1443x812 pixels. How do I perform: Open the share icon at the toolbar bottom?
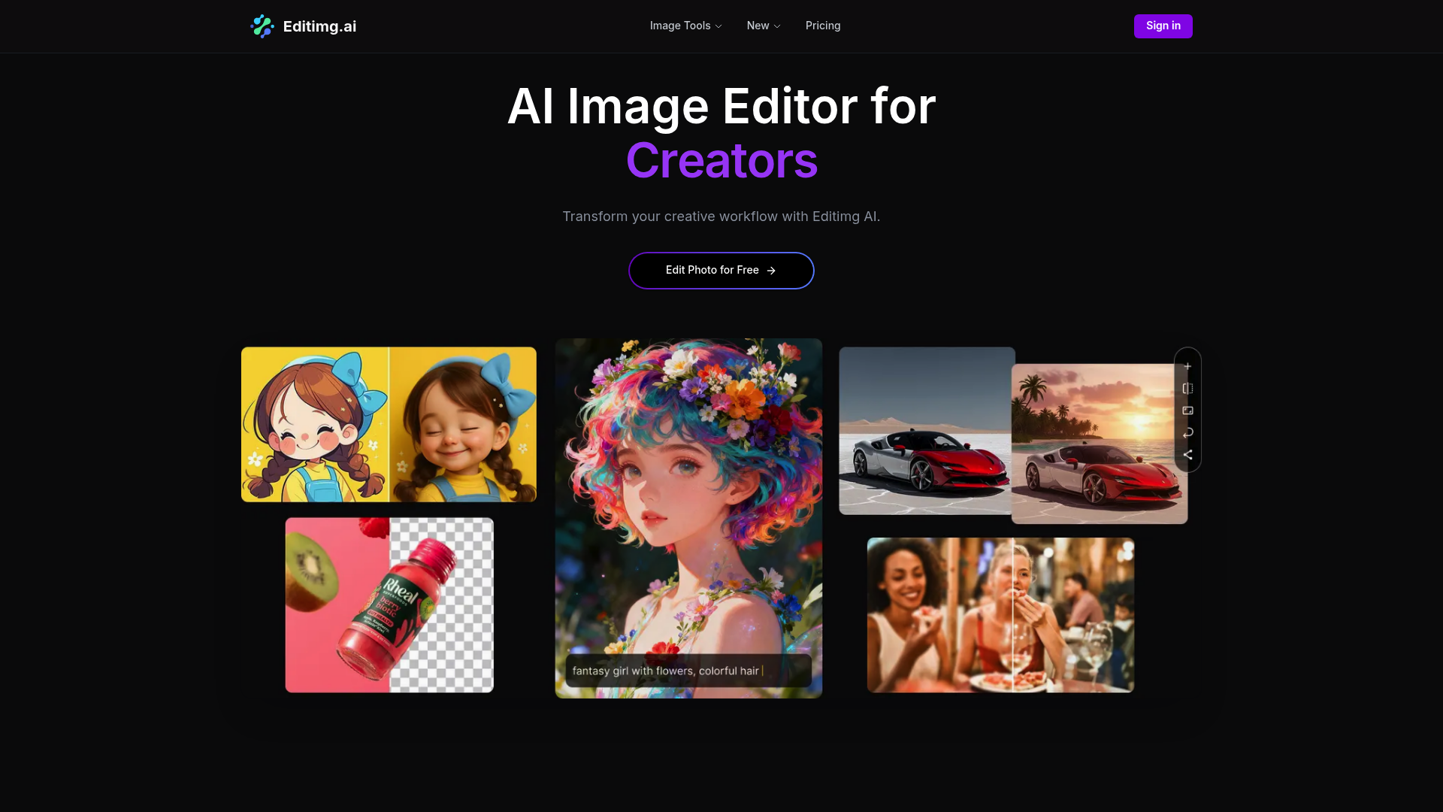point(1188,454)
